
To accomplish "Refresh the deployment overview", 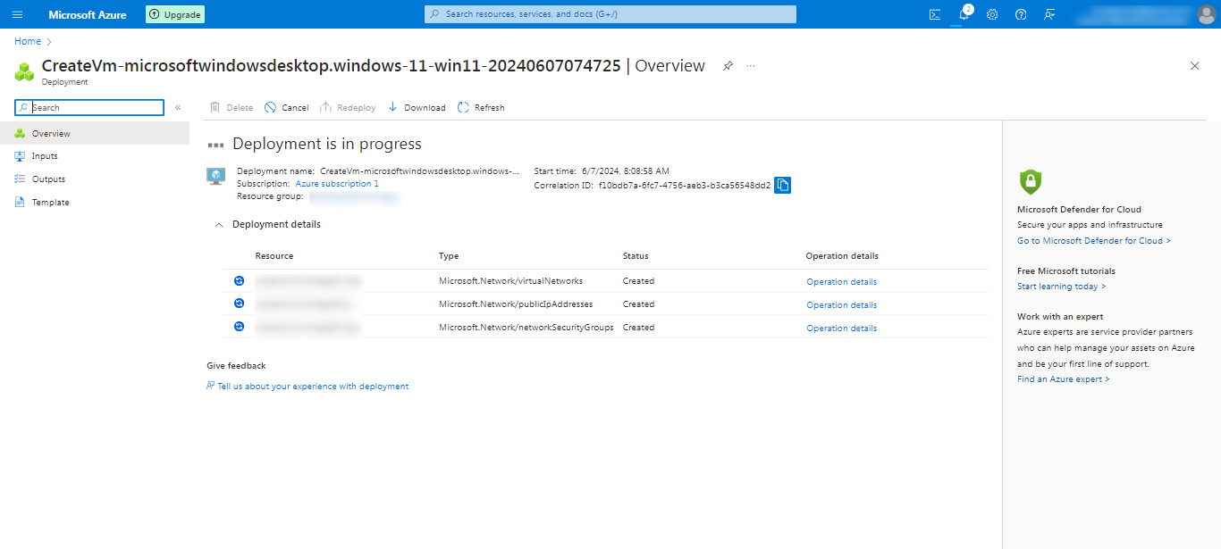I will [481, 107].
